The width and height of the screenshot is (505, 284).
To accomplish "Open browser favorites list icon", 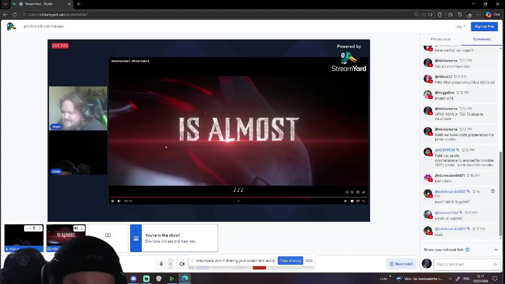I will tap(450, 15).
